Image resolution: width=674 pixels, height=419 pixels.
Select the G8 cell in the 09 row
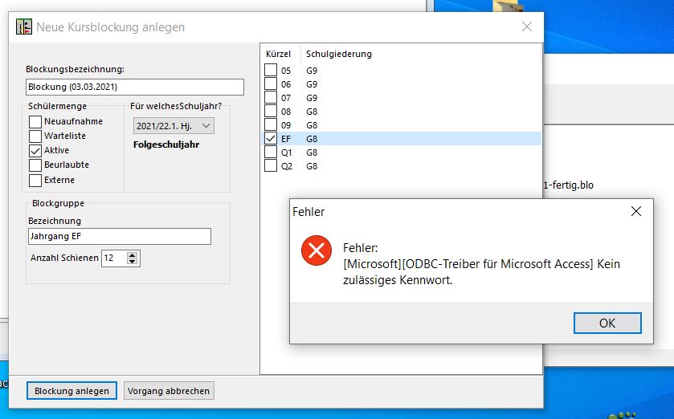pos(312,125)
